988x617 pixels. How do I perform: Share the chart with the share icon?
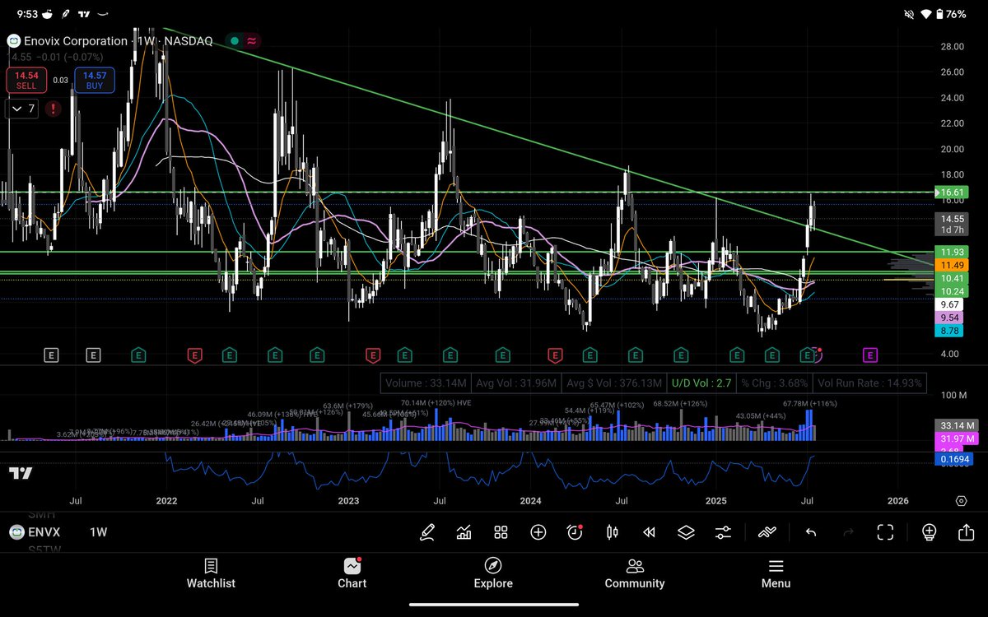point(966,532)
